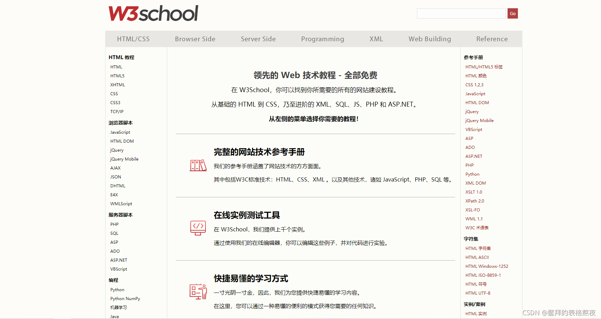Go to the XPath 2.0 reference
601x319 pixels.
[475, 201]
